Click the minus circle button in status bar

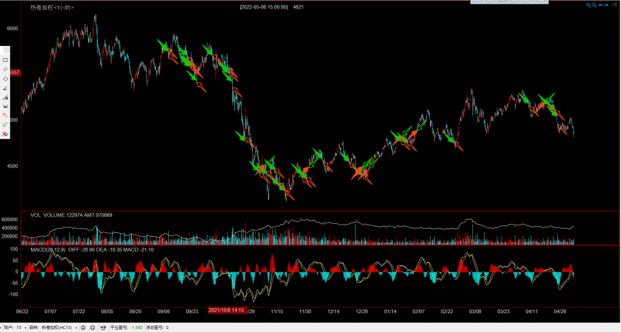point(84,327)
